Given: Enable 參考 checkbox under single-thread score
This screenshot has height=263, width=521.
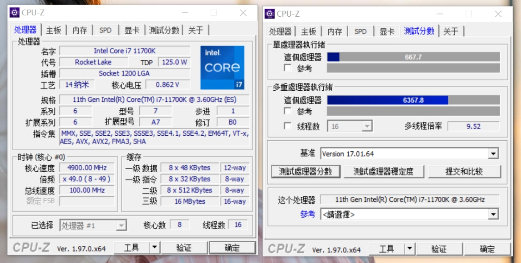Looking at the screenshot, I should tap(288, 68).
